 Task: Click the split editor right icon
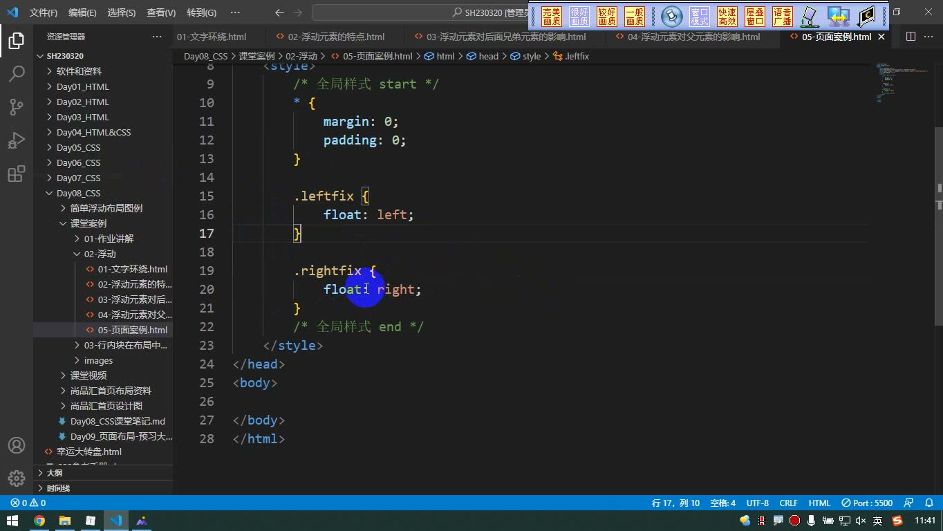pos(911,37)
